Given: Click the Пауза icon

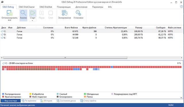Looking at the screenshot, I should (41, 13).
